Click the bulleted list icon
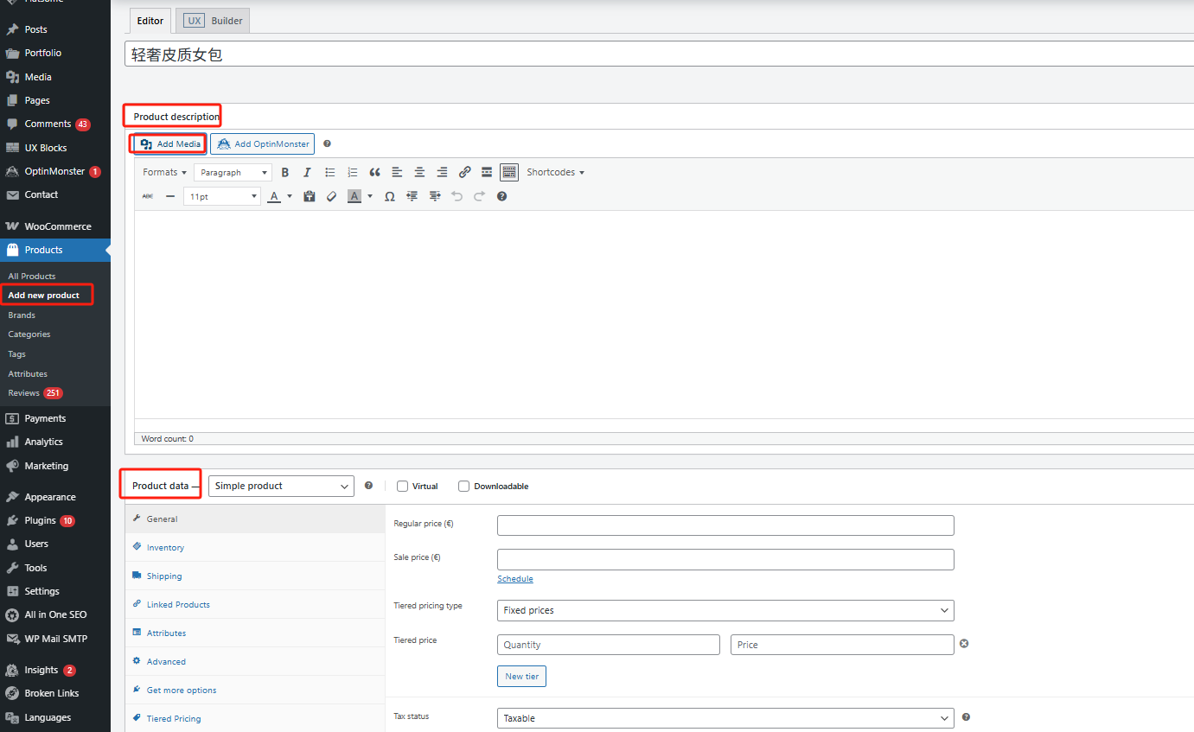Image resolution: width=1194 pixels, height=732 pixels. [329, 173]
